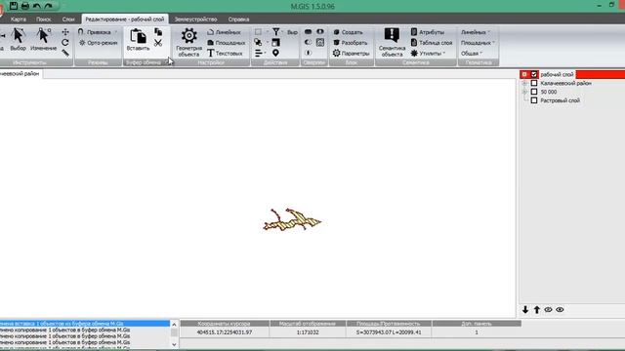Check the 50 000 layer checkbox
This screenshot has height=351, width=625.
coord(534,92)
